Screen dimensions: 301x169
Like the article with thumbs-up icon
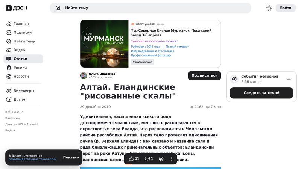coord(131,159)
